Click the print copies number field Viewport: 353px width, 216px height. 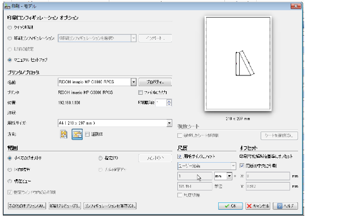[161, 103]
